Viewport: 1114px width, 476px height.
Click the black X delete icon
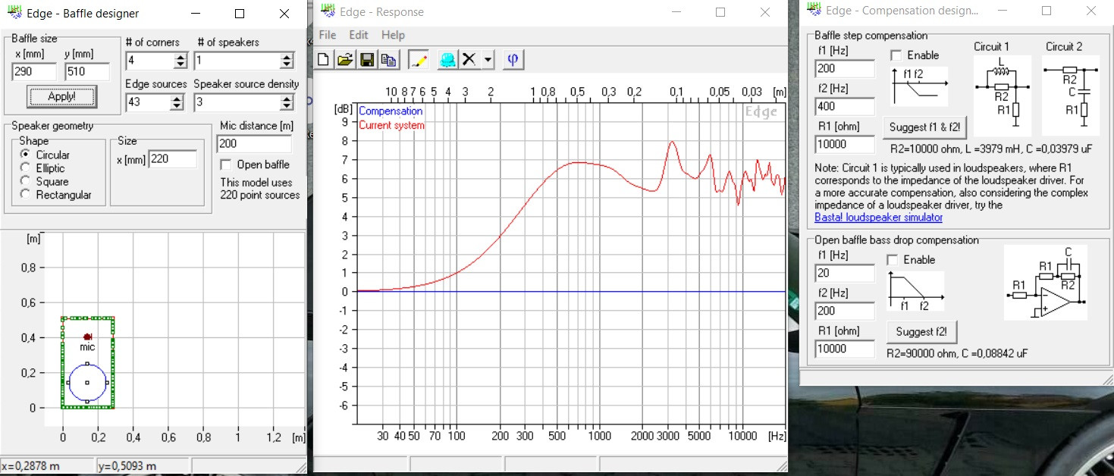click(469, 60)
